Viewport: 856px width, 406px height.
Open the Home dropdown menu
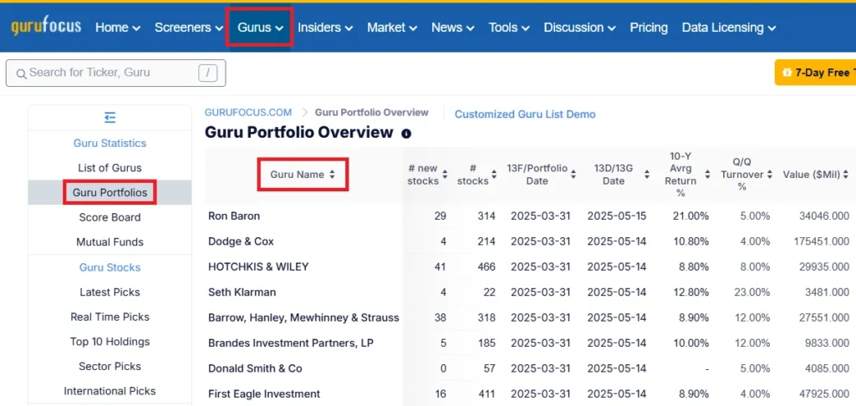pos(117,28)
